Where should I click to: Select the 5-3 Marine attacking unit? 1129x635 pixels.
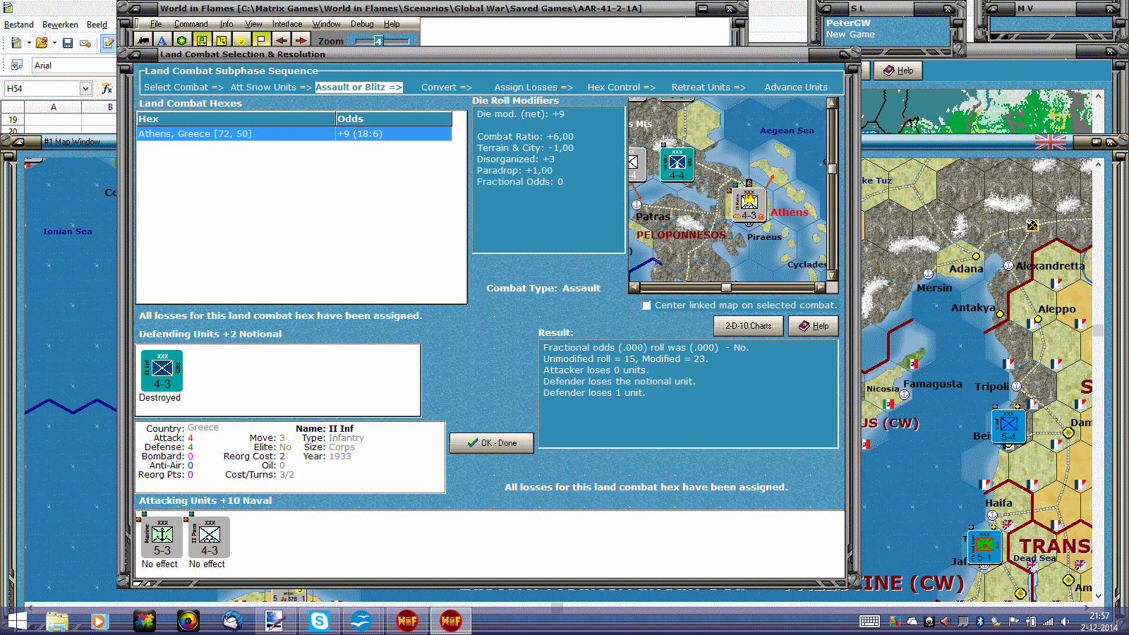pos(162,538)
